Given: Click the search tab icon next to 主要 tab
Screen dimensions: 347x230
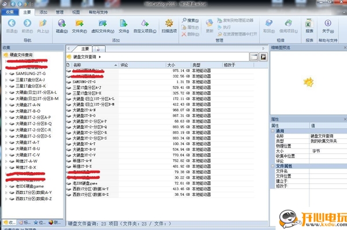Looking at the screenshot, I should [x=98, y=49].
